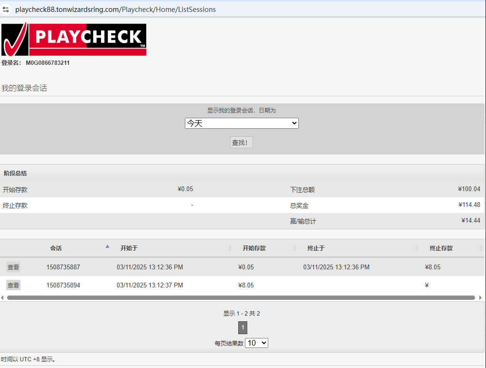This screenshot has height=368, width=486.
Task: Click 查看 for session 1508735887
Action: 13,267
